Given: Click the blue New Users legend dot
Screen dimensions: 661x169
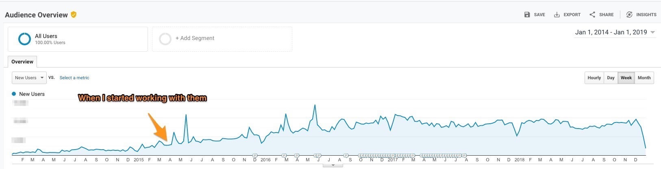Looking at the screenshot, I should pyautogui.click(x=14, y=94).
